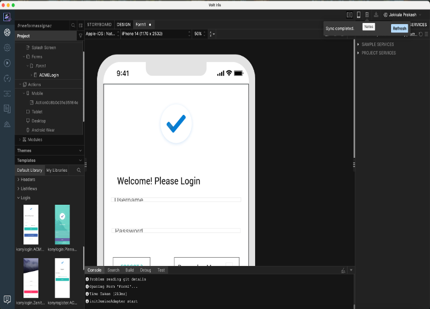Switch to the Debug console tab
Screen dimensions: 430x309
tap(145, 270)
